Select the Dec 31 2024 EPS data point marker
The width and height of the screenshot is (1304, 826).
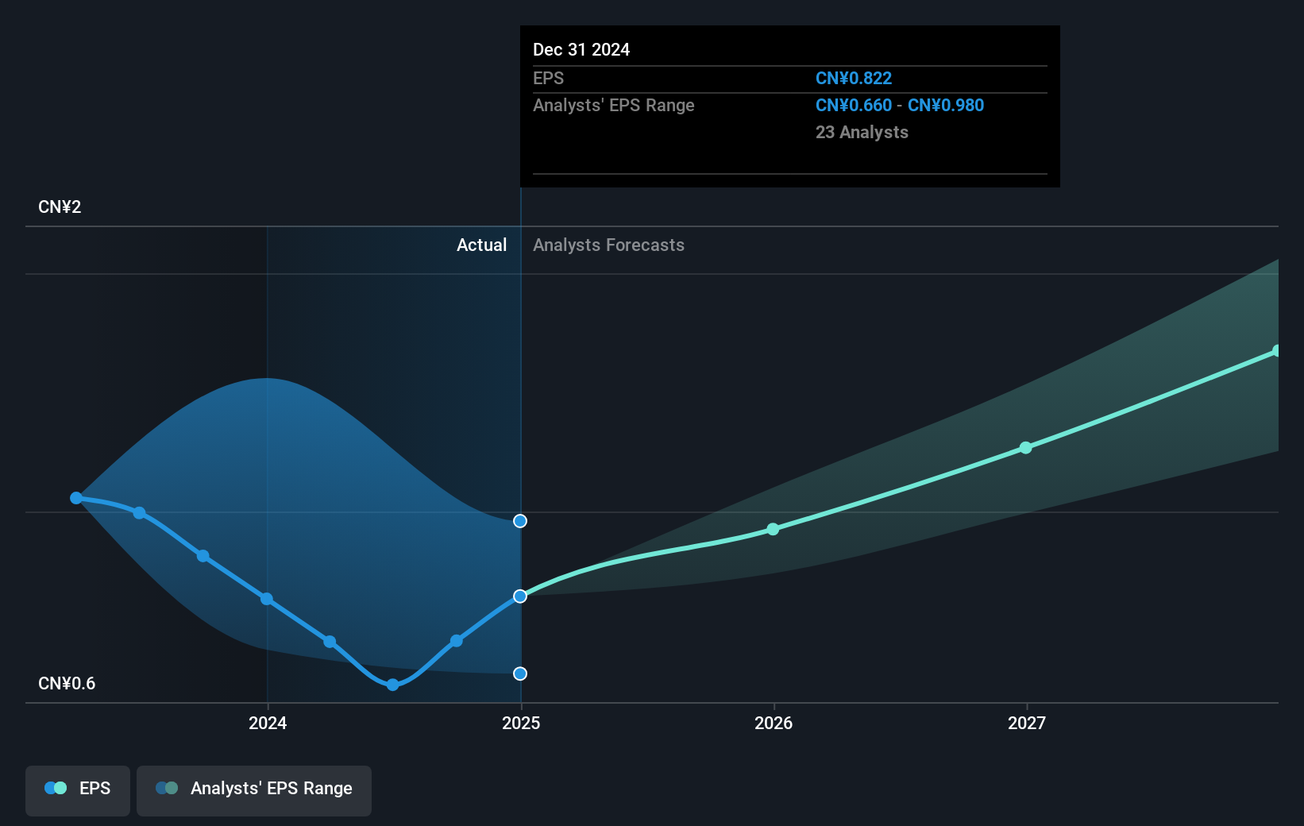click(520, 596)
